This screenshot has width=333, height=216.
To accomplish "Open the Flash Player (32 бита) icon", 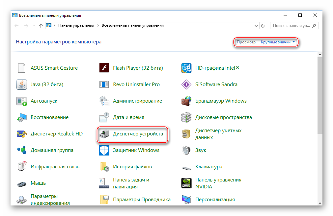I will (104, 68).
